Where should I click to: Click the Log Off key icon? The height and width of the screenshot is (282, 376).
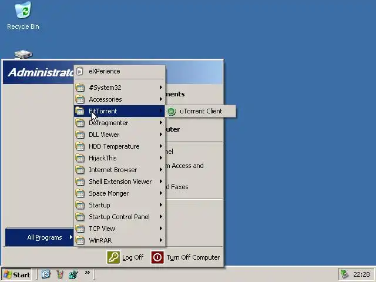pos(113,257)
